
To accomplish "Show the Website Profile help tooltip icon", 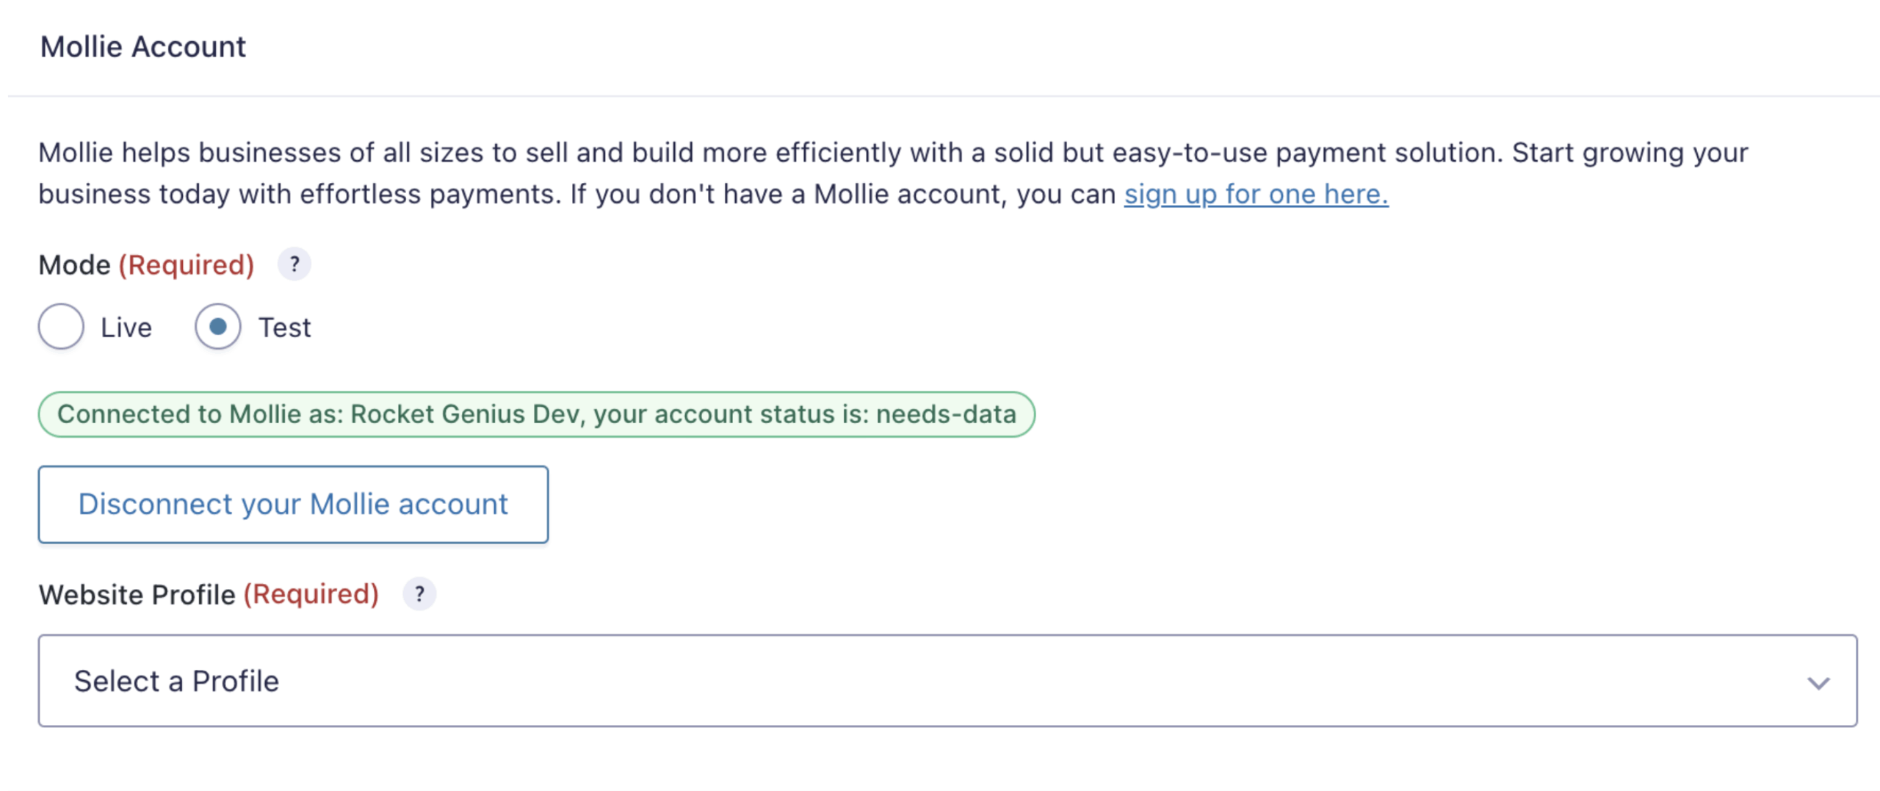I will point(419,593).
